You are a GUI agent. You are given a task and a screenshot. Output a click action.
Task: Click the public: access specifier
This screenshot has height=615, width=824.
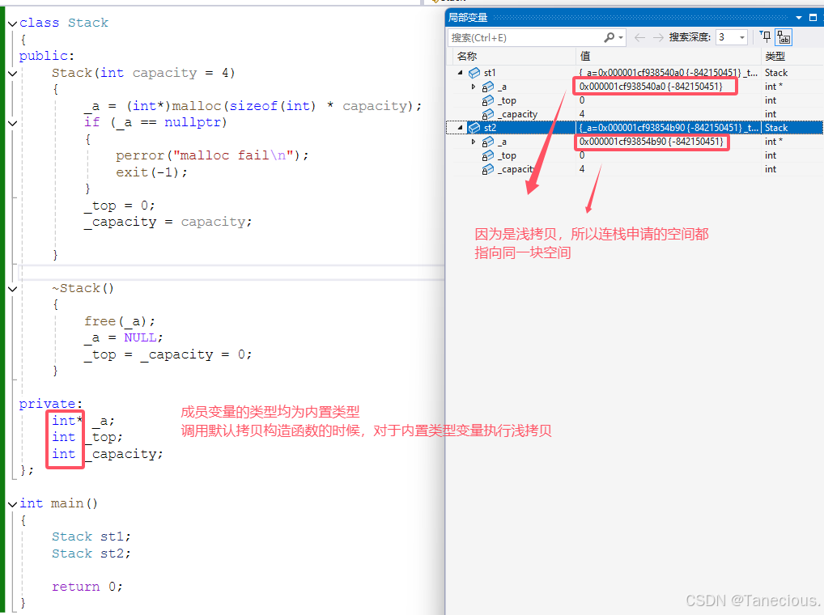tap(47, 56)
